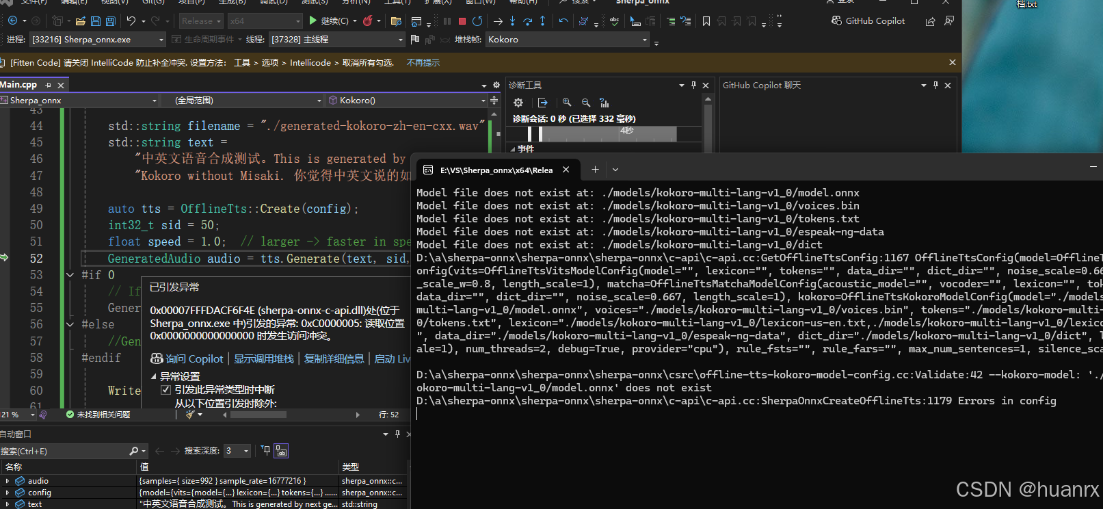
Task: Click the GitHub Copilot button
Action: point(868,21)
